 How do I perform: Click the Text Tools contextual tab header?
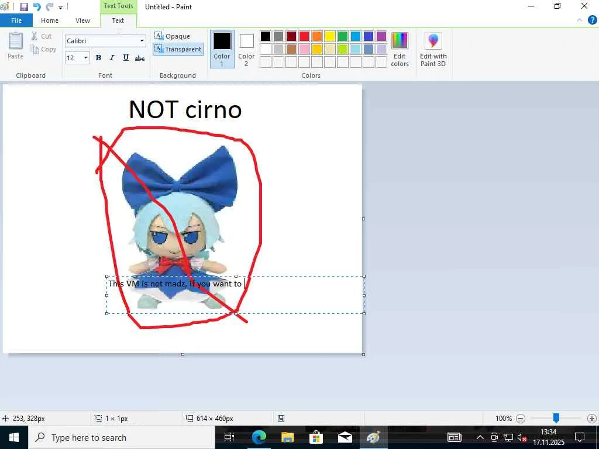click(118, 6)
